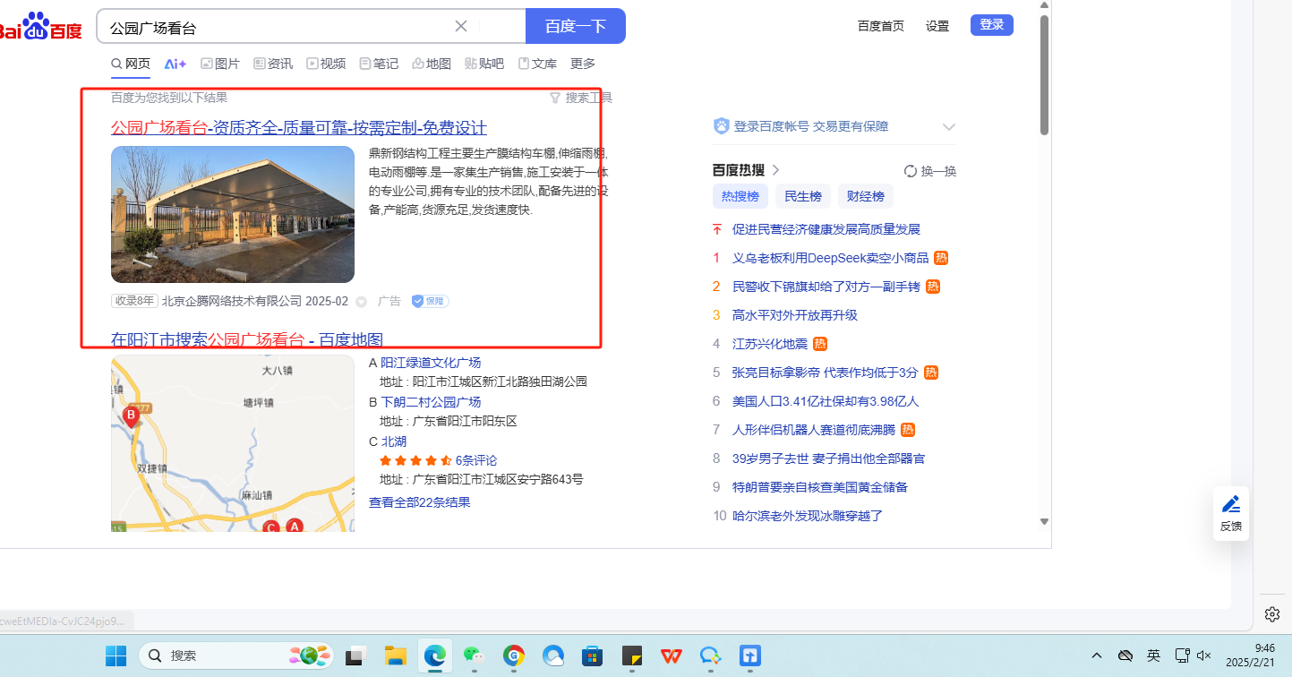Viewport: 1292px width, 677px height.
Task: Open the 阳江绿道文化广场 map result link
Action: pyautogui.click(x=431, y=363)
